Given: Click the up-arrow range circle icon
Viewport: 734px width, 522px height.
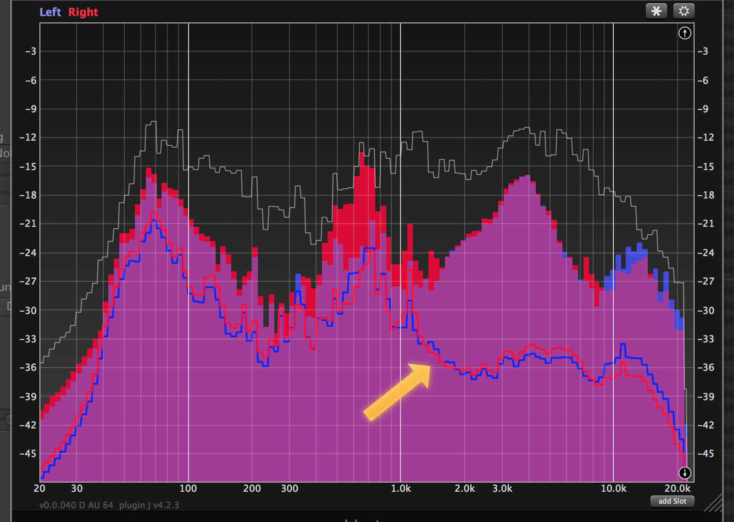Looking at the screenshot, I should [684, 33].
